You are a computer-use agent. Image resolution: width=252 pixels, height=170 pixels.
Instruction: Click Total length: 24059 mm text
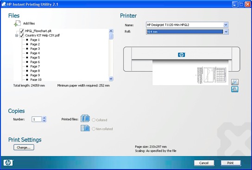(x=29, y=85)
